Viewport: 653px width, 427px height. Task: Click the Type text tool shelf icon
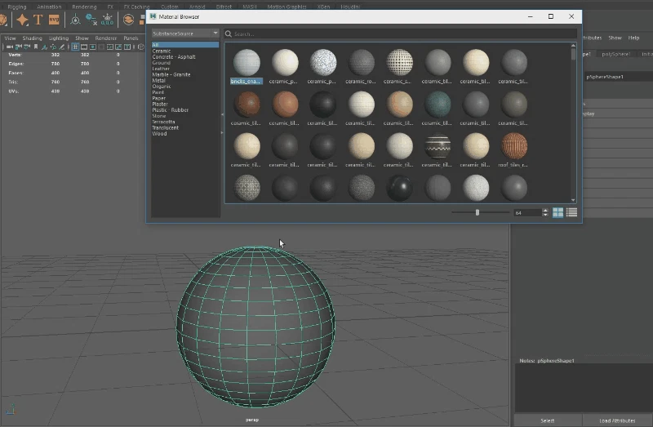point(38,20)
